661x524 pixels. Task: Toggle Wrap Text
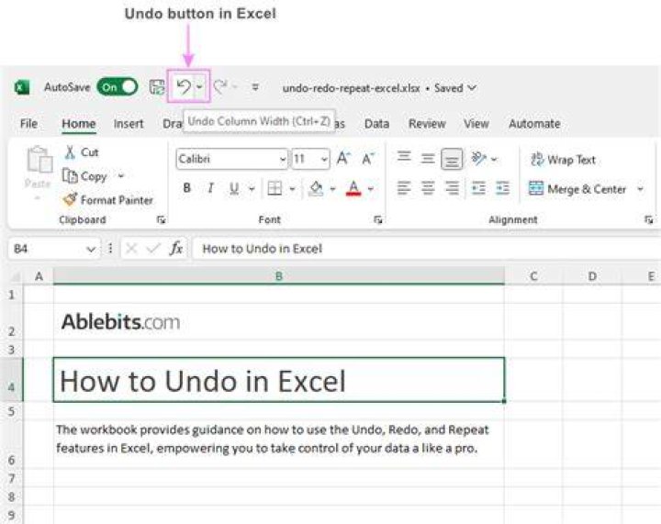click(x=563, y=160)
